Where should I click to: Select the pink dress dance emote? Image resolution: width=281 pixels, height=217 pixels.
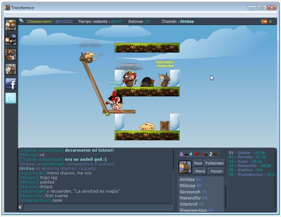click(x=181, y=154)
